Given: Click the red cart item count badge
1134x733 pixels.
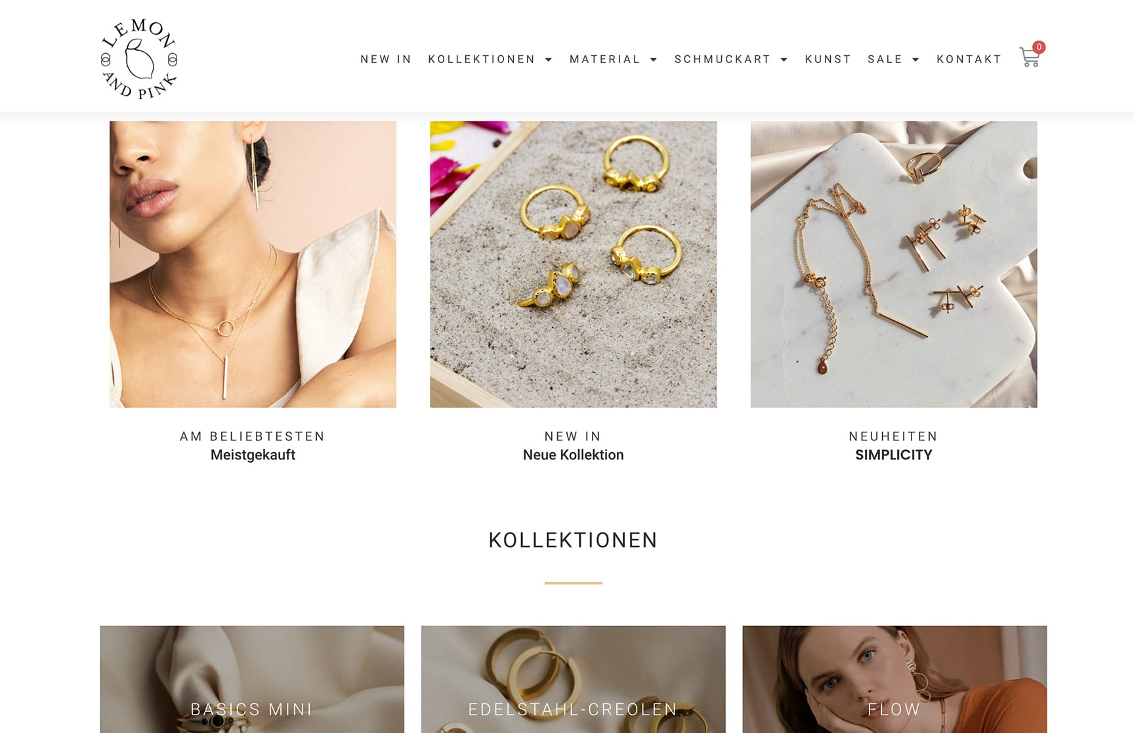Looking at the screenshot, I should pyautogui.click(x=1039, y=47).
